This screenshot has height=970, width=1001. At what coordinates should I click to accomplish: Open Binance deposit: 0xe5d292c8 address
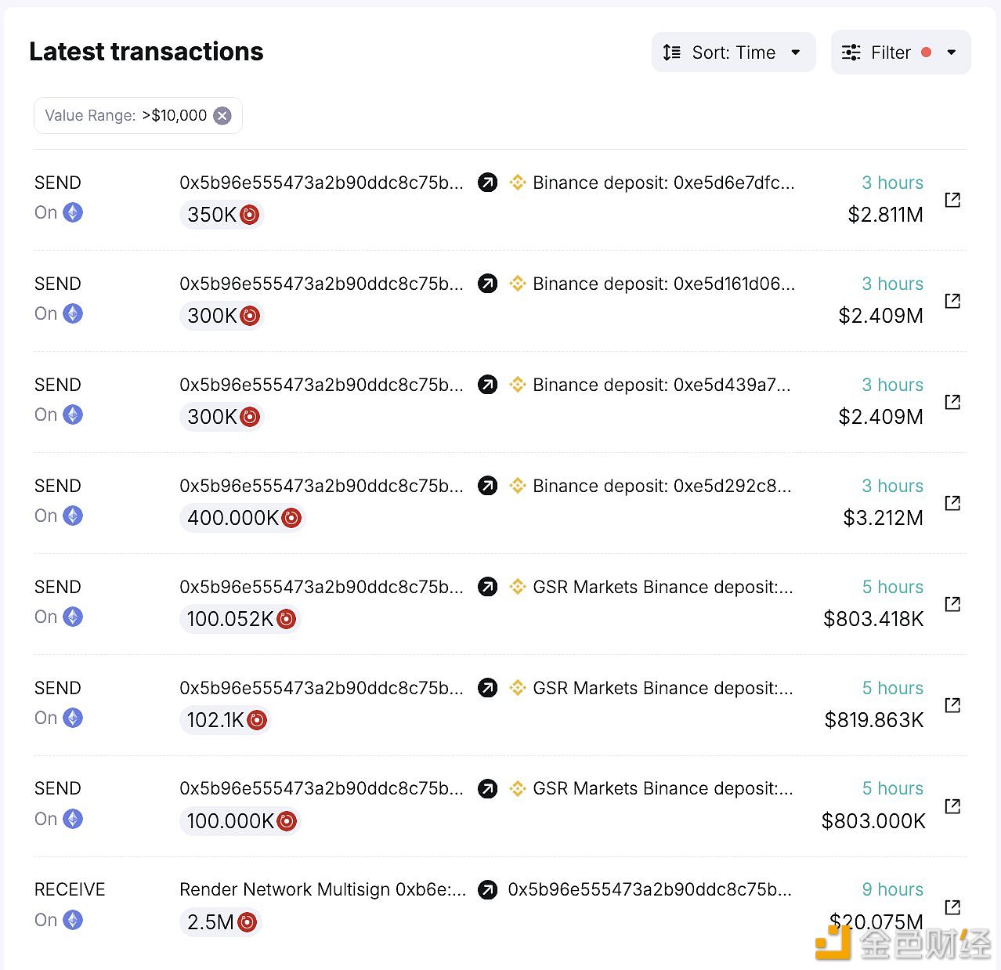coord(662,486)
